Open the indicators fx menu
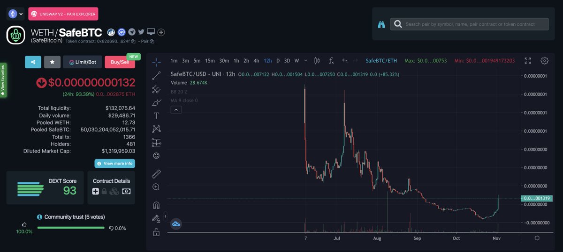This screenshot has height=252, width=563. (x=331, y=61)
